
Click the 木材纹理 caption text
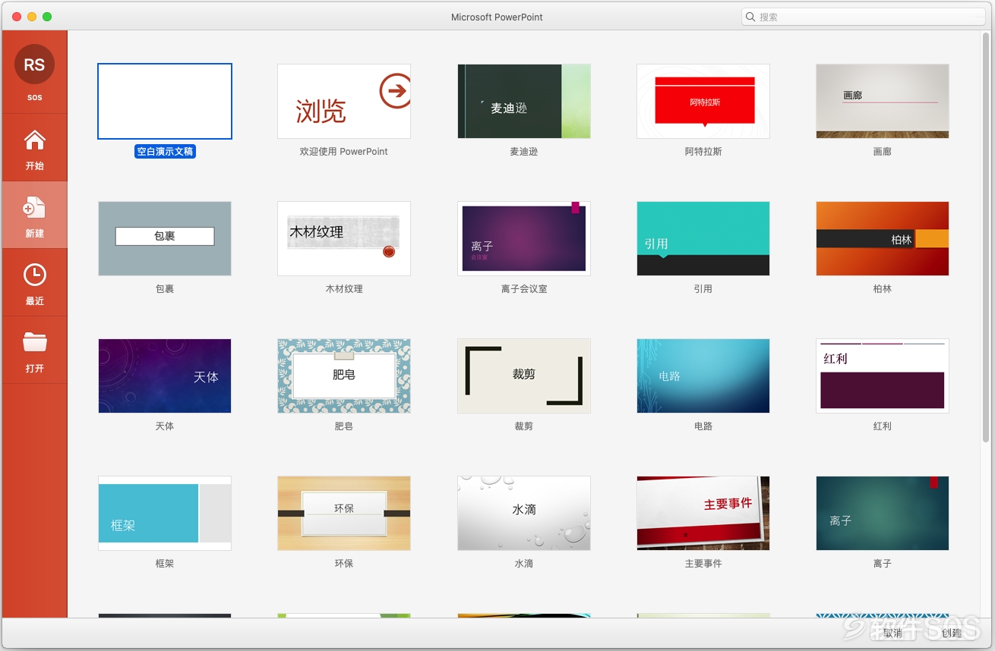point(344,289)
